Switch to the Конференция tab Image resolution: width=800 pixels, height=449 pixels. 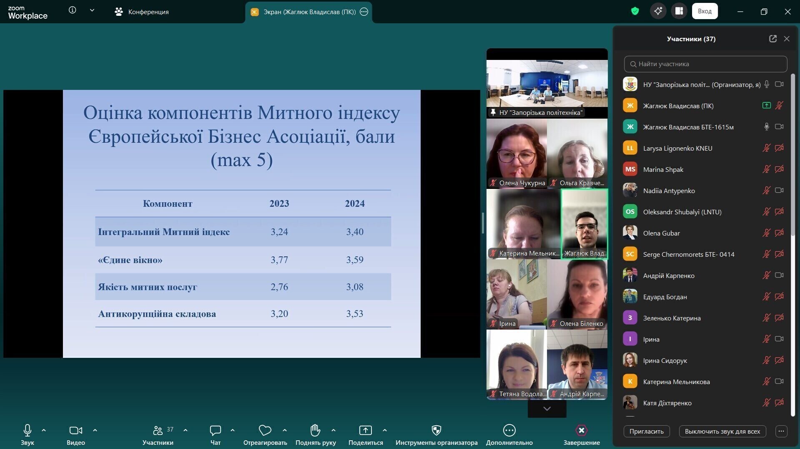(x=141, y=12)
